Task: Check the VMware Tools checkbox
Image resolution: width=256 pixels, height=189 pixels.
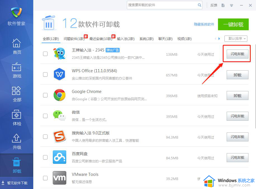Action: coord(45,178)
